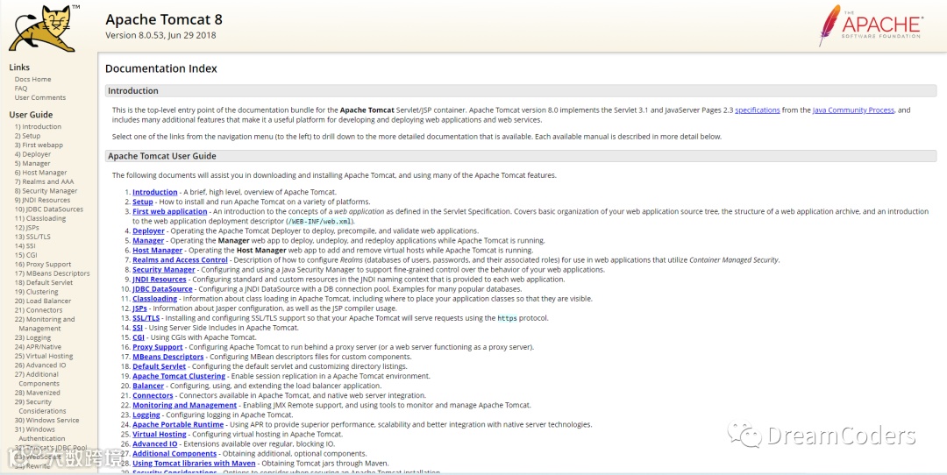Open the Using Tomcat libraries with Maven link
Image resolution: width=947 pixels, height=475 pixels.
point(194,463)
